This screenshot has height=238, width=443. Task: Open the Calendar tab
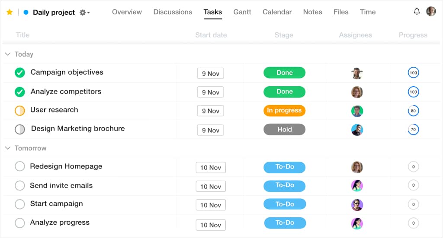pos(277,12)
